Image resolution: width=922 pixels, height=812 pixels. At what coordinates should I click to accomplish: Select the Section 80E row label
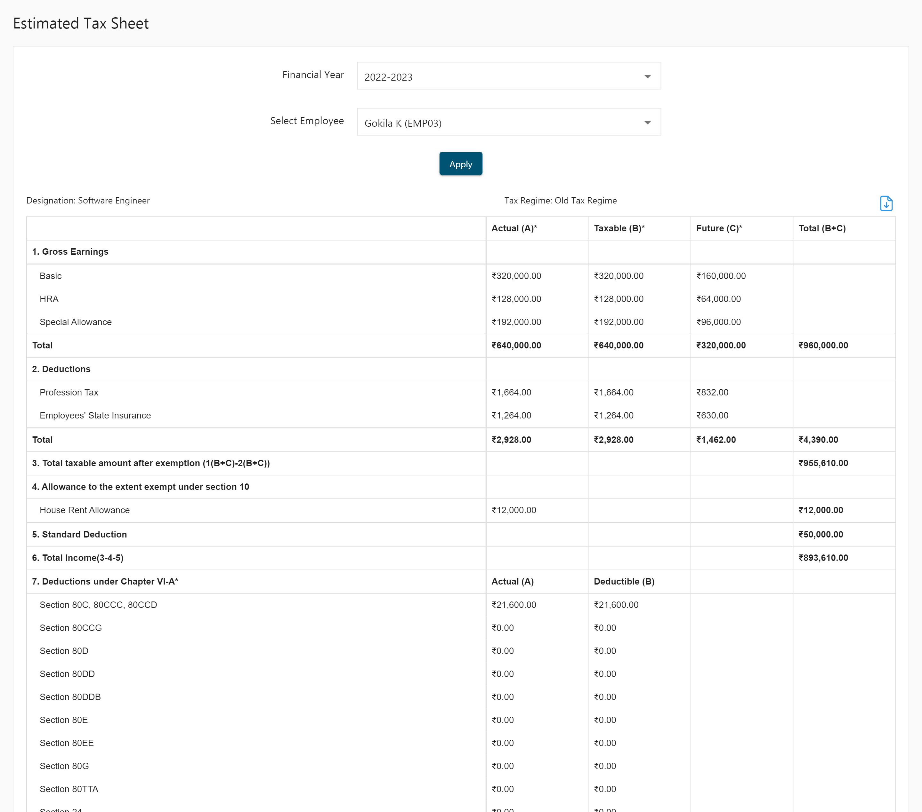(64, 720)
